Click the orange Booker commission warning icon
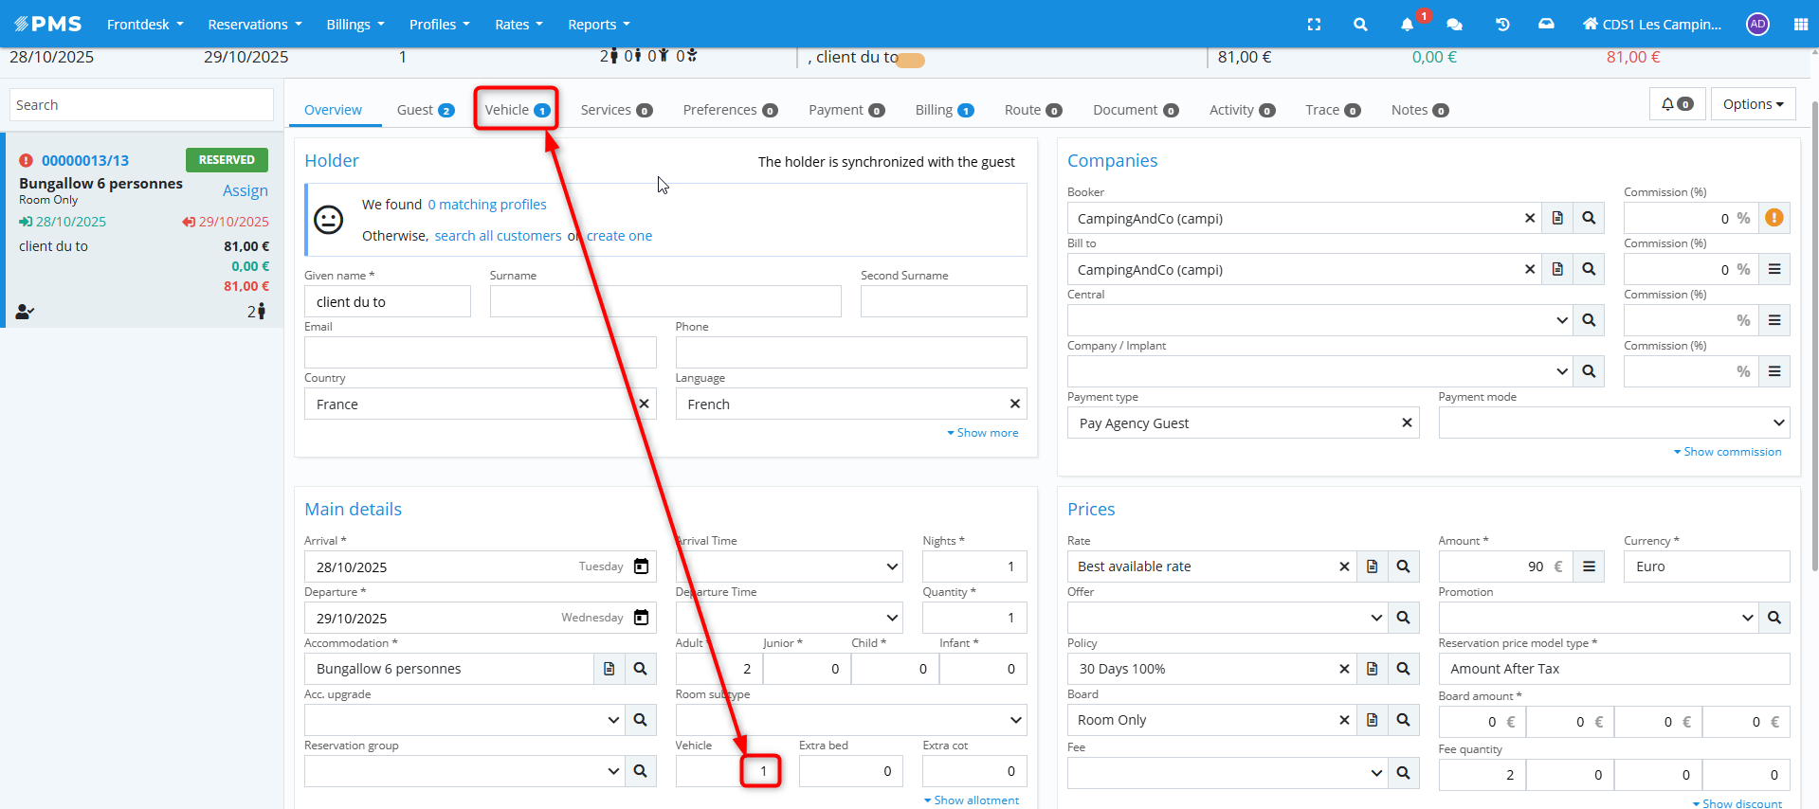 pos(1774,218)
